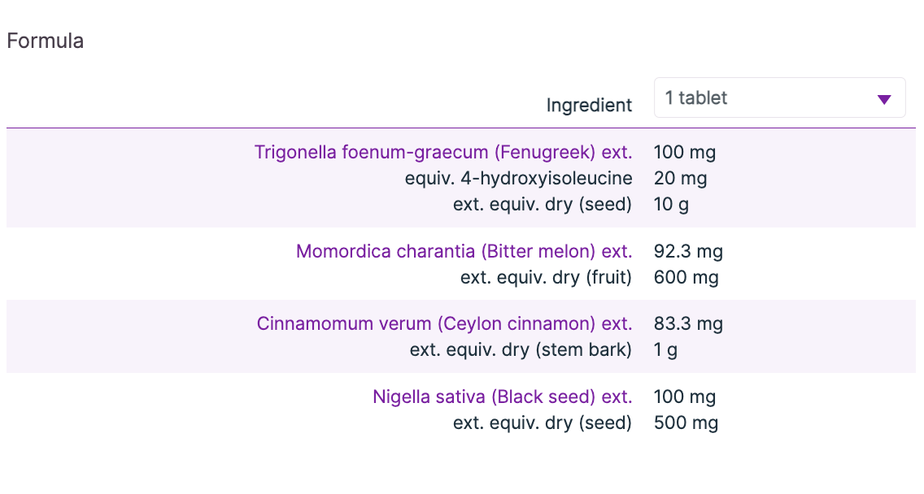Click the 20 mg 4-hydroxyisoleucine amount
This screenshot has height=494, width=924.
[680, 178]
